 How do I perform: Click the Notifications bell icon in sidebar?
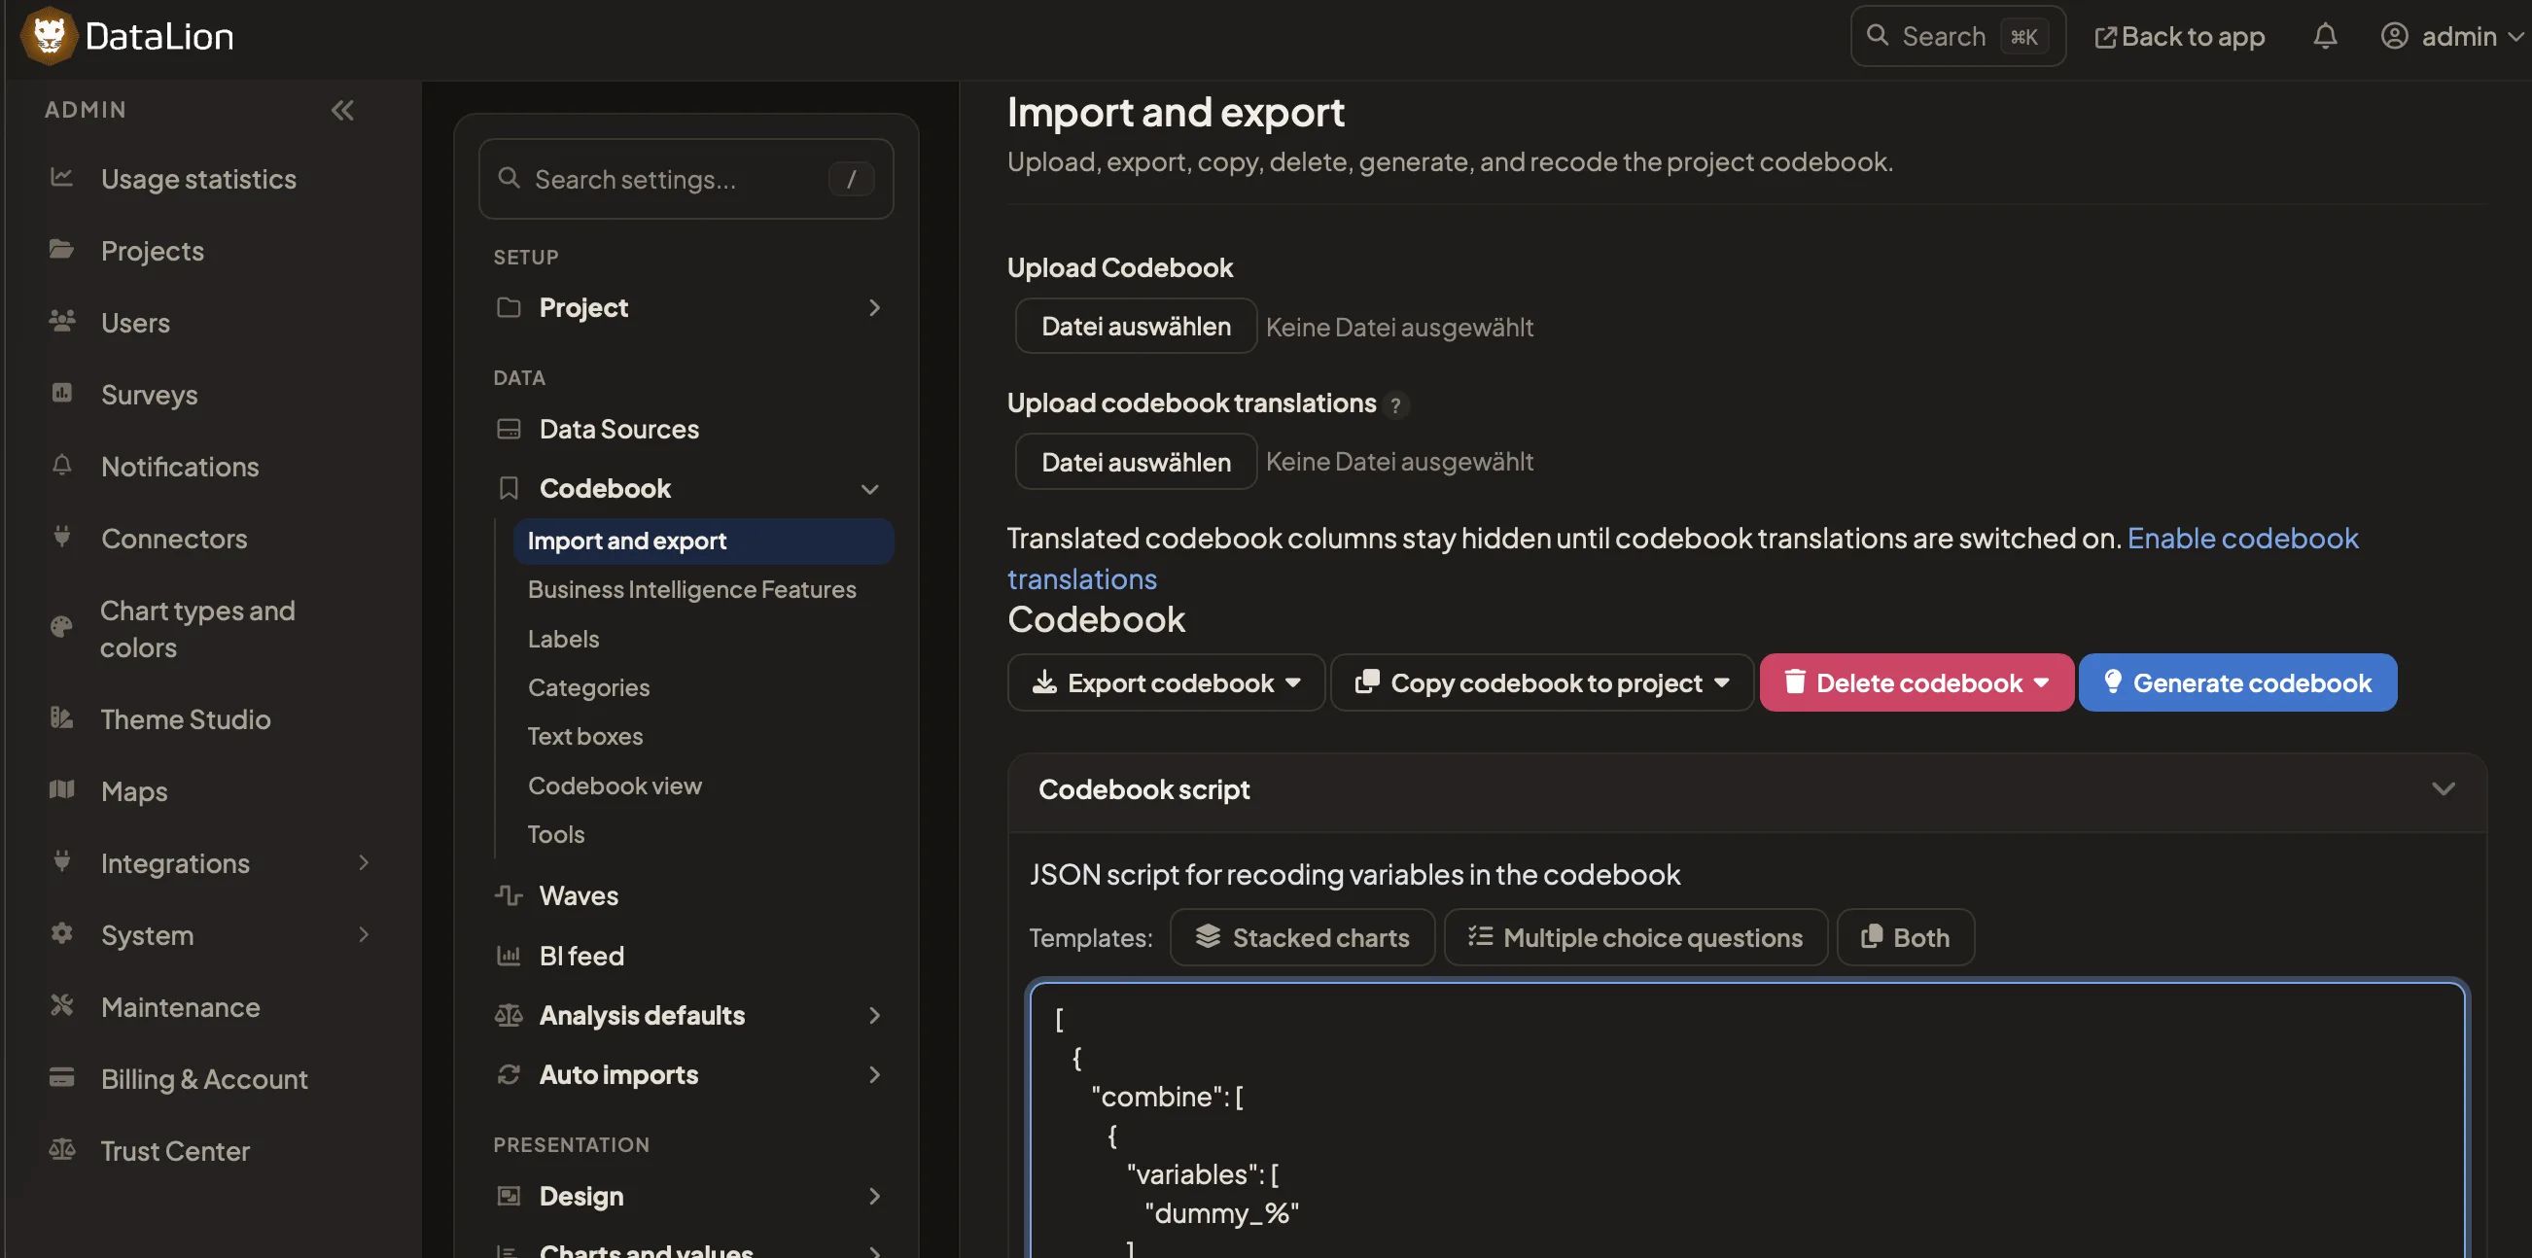62,465
